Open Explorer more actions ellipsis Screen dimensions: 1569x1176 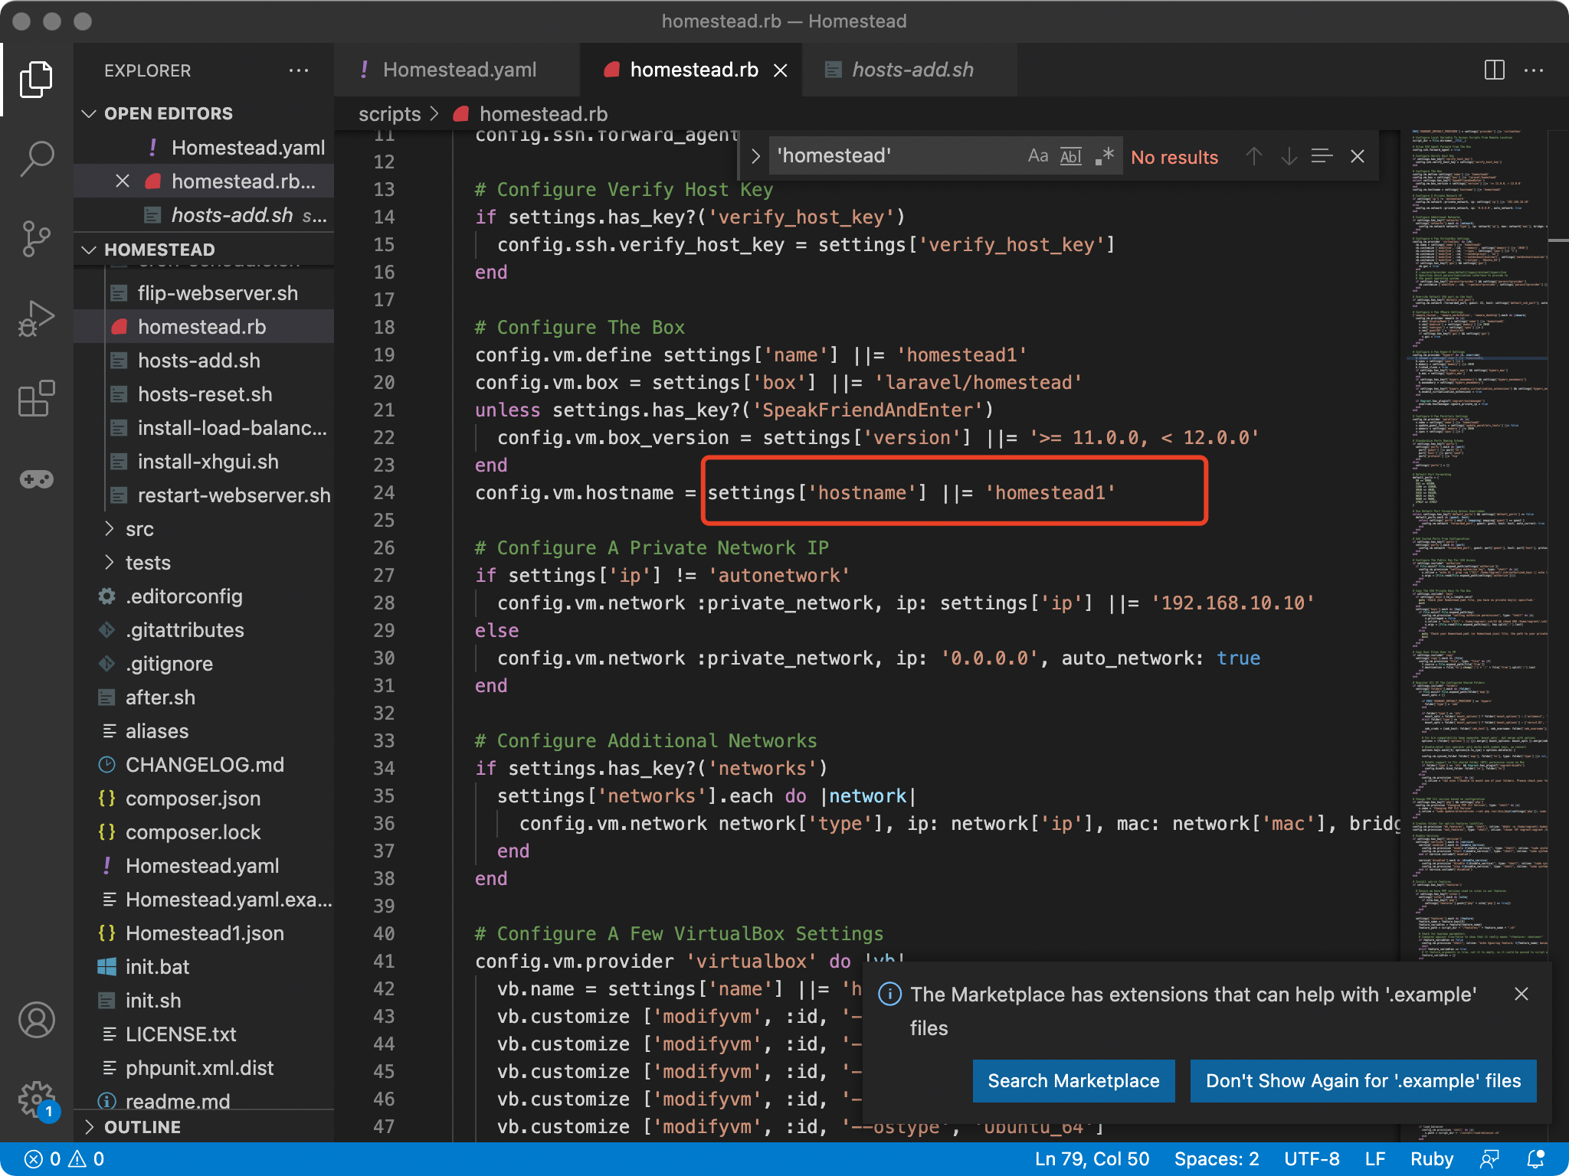point(299,70)
